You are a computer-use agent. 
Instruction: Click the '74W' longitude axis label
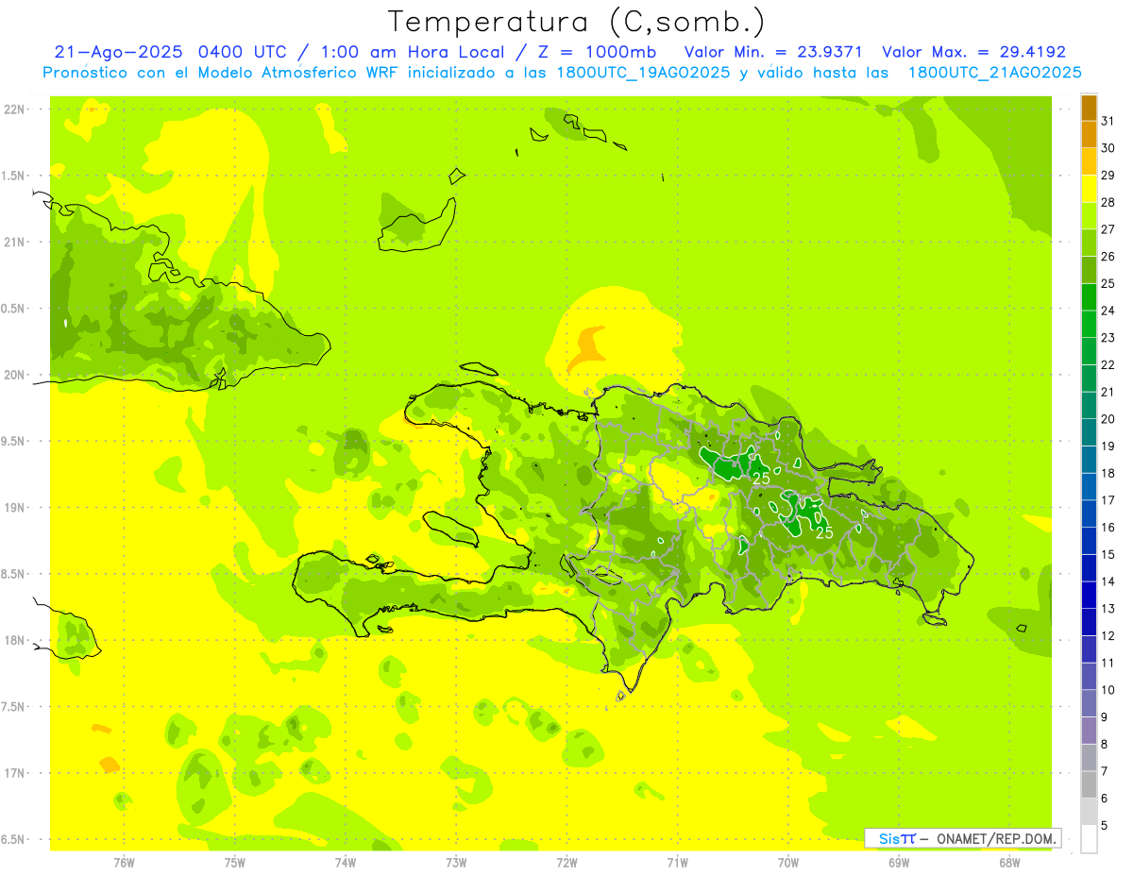346,863
